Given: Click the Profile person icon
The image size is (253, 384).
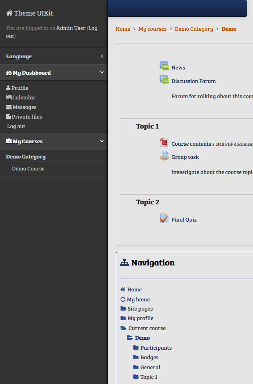Looking at the screenshot, I should 8,88.
